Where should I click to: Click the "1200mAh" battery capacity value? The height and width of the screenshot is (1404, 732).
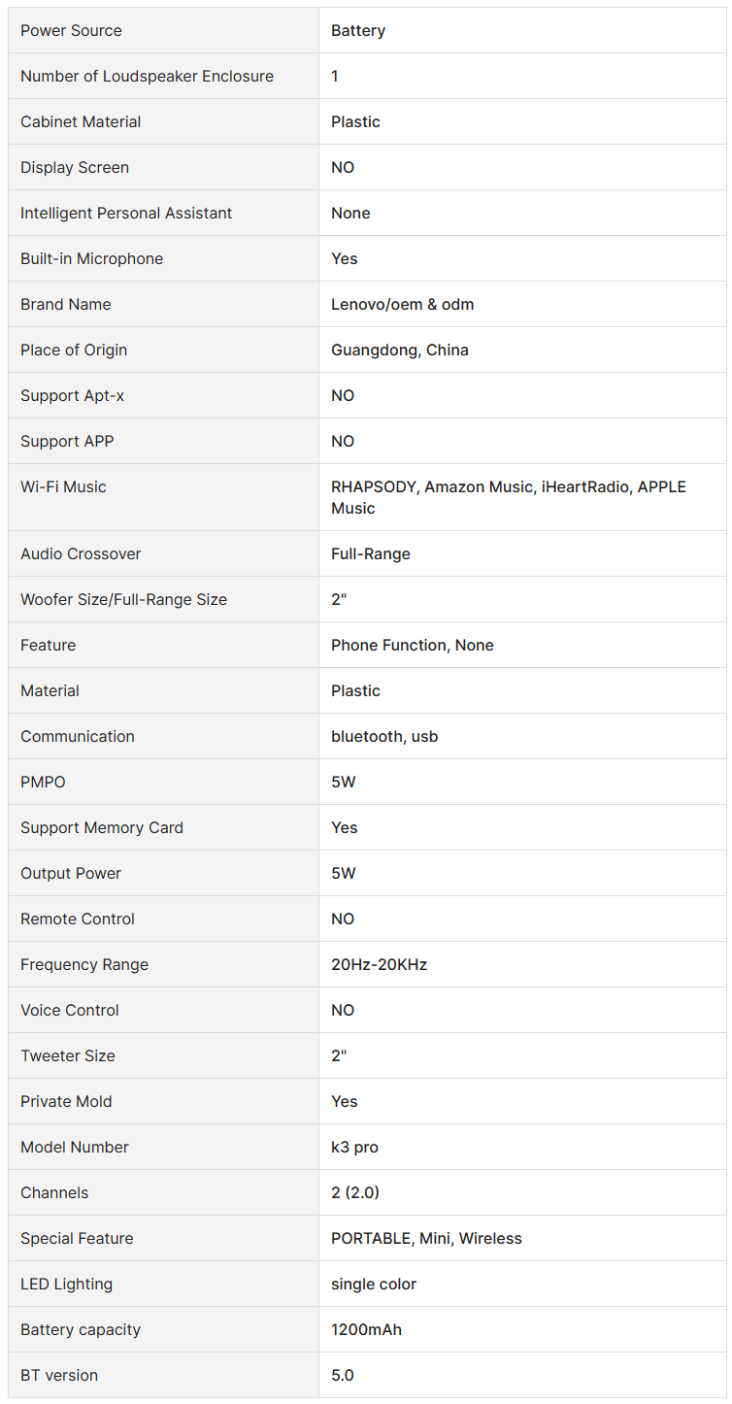pos(366,1330)
